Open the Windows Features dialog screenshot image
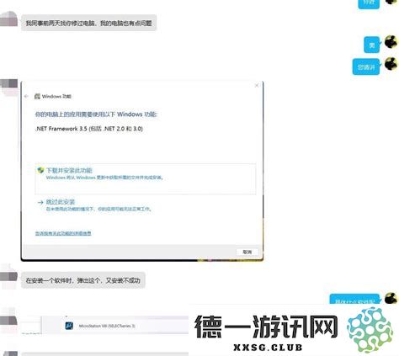 point(142,171)
